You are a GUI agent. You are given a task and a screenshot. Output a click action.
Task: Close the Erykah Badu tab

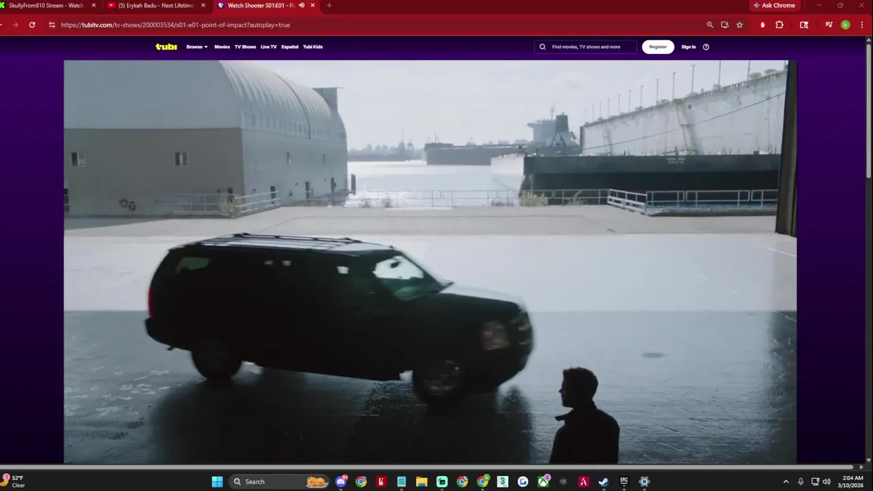pos(203,5)
